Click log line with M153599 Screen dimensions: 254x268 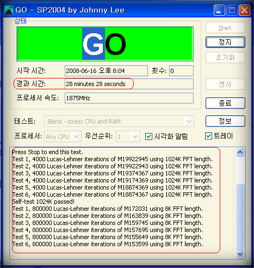pyautogui.click(x=108, y=244)
